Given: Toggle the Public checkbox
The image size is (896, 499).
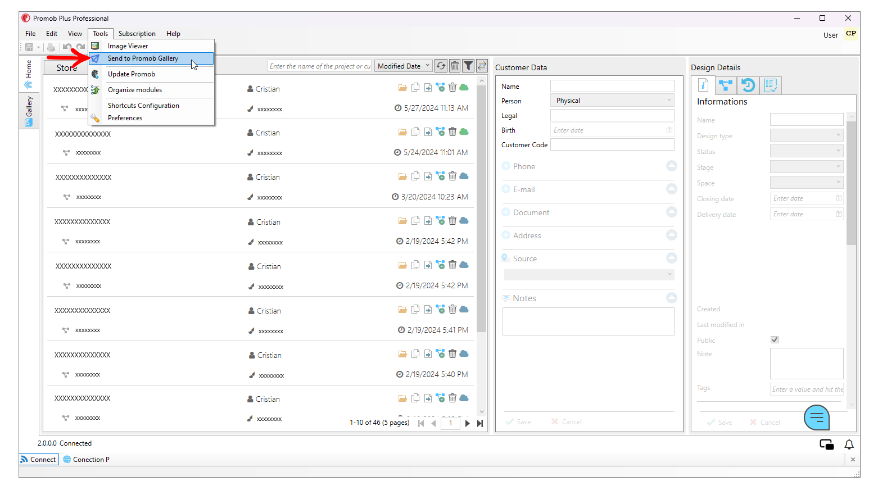Looking at the screenshot, I should [775, 340].
